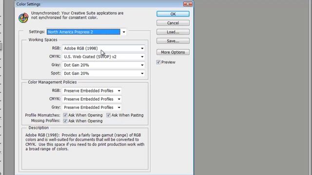Viewport: 312px width, 175px height.
Task: Toggle Profile Mismatches Ask When Pasting
Action: pos(108,115)
